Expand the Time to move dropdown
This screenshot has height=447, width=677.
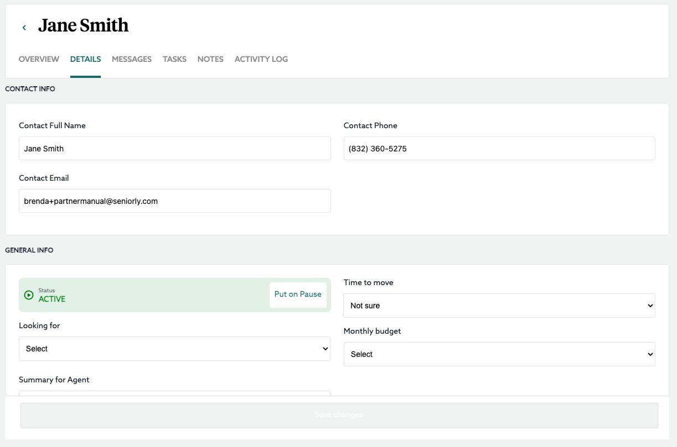pyautogui.click(x=499, y=306)
